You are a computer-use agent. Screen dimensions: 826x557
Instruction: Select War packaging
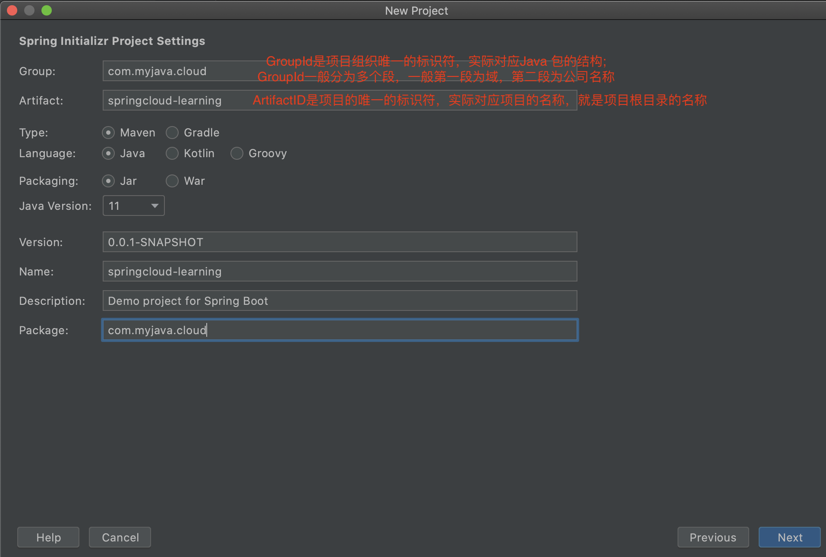point(172,181)
